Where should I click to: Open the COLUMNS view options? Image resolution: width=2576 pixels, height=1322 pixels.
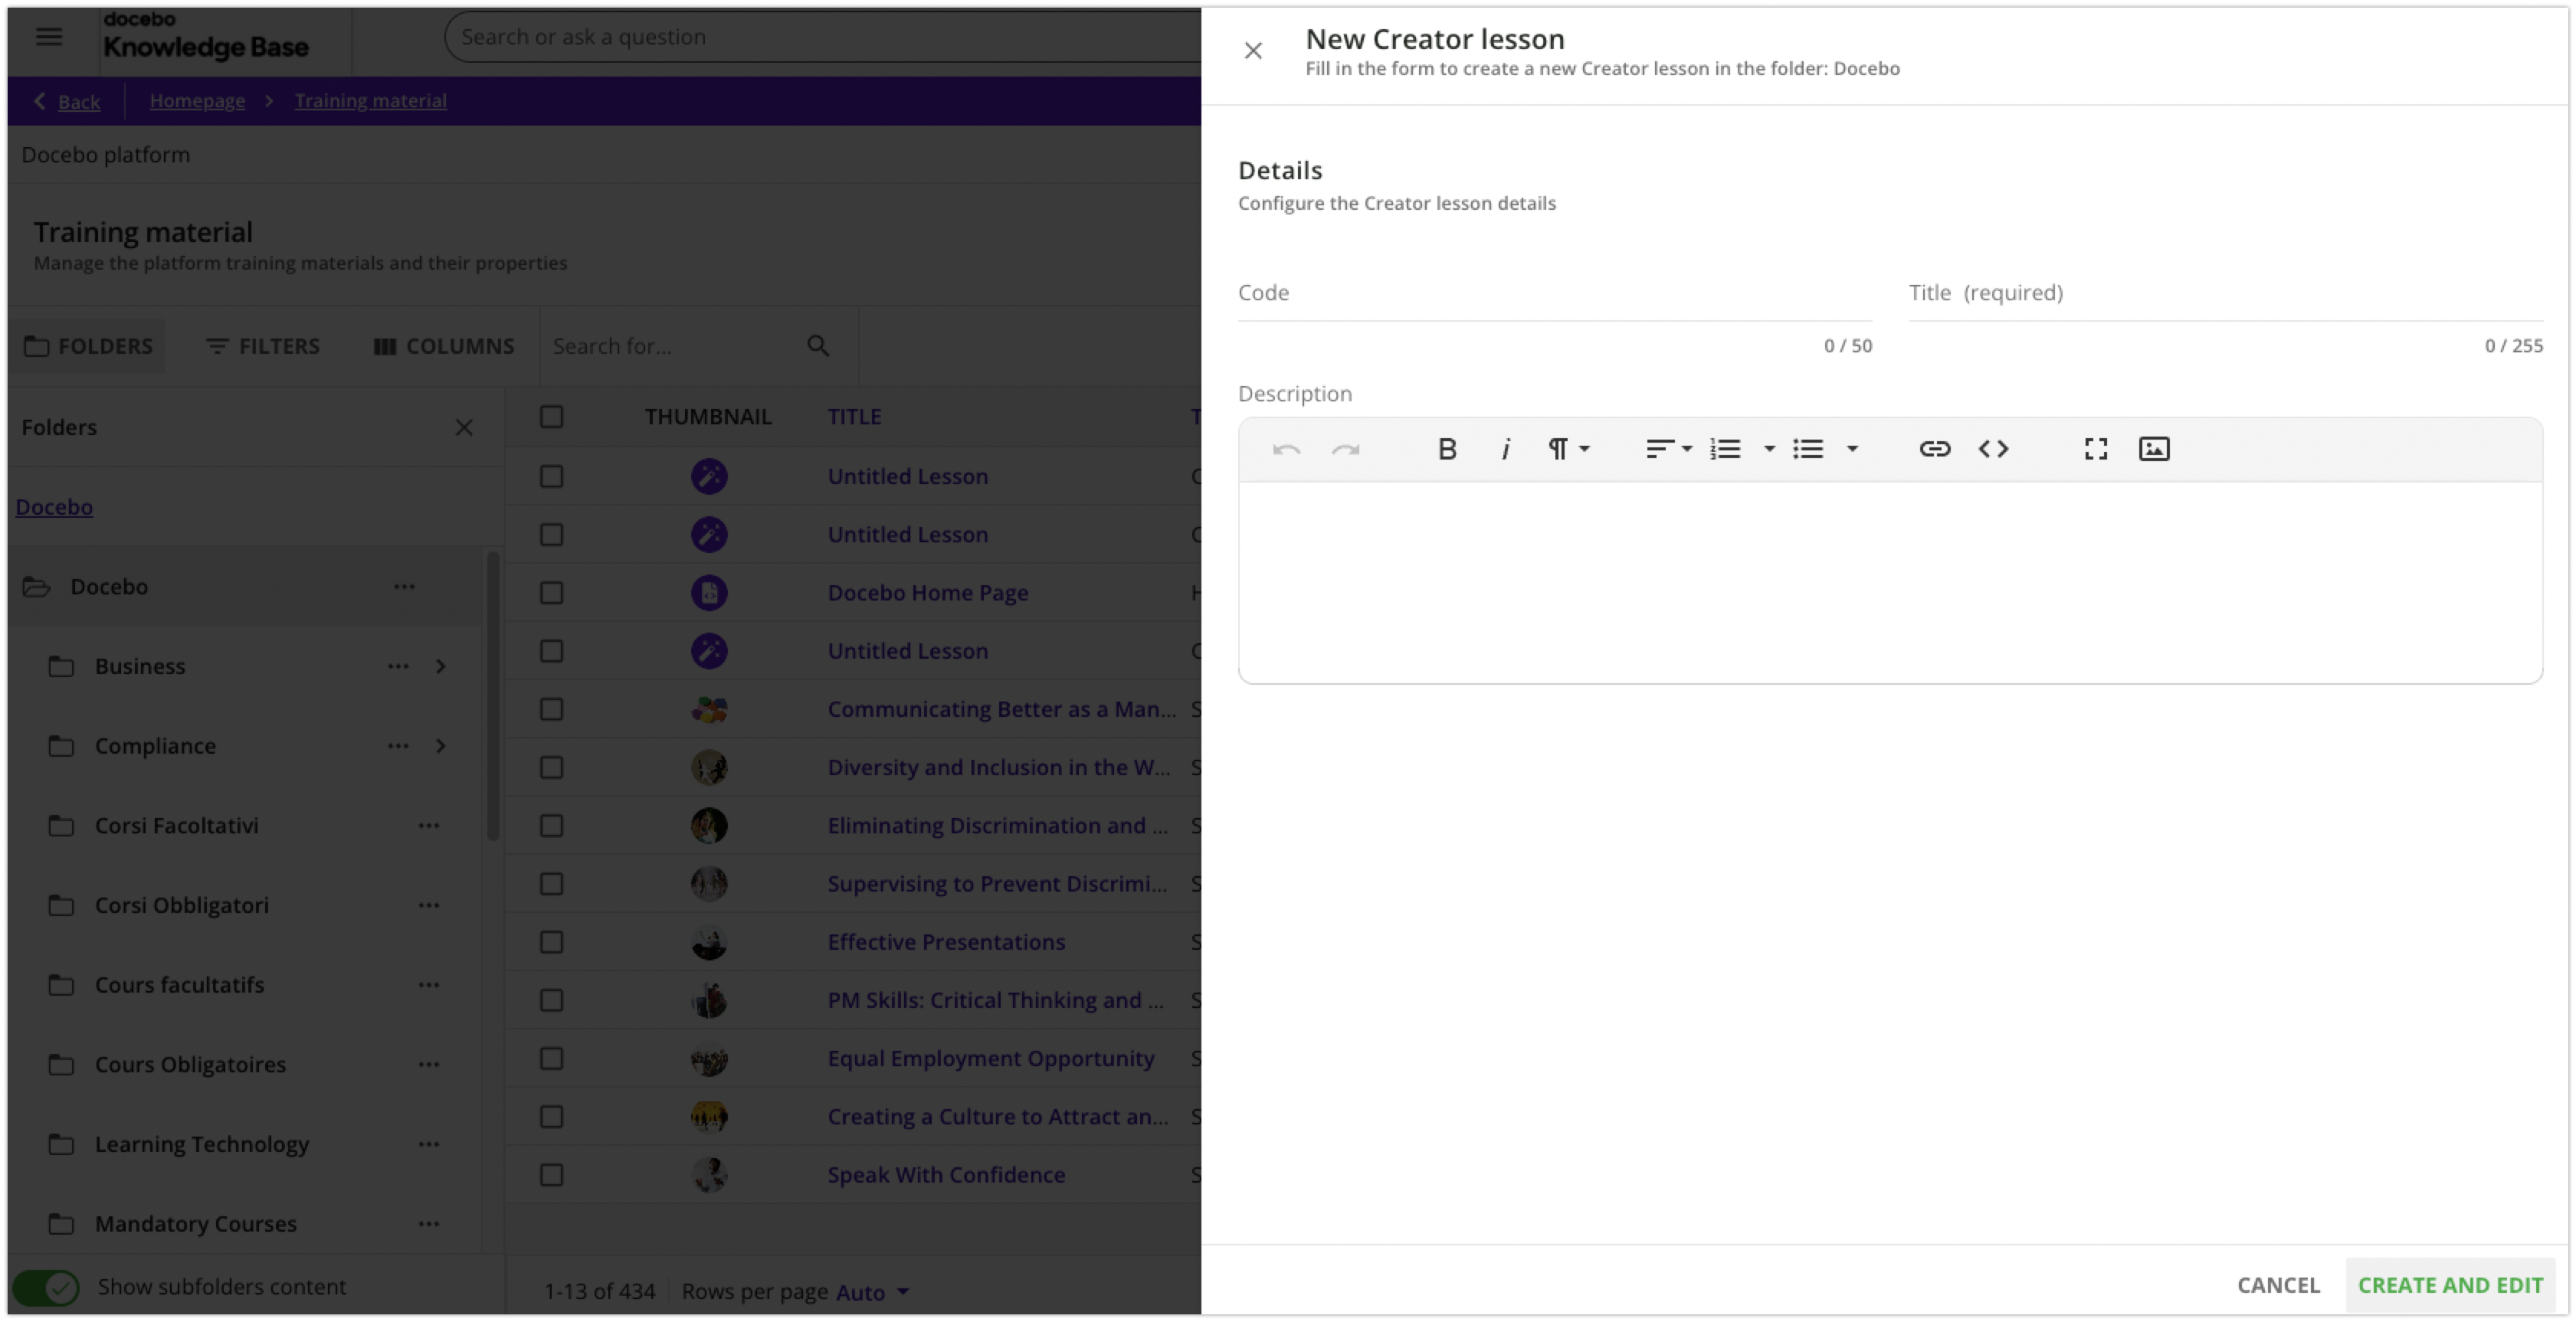443,346
